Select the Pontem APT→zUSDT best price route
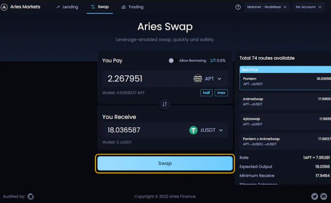331x203 pixels. point(285,78)
